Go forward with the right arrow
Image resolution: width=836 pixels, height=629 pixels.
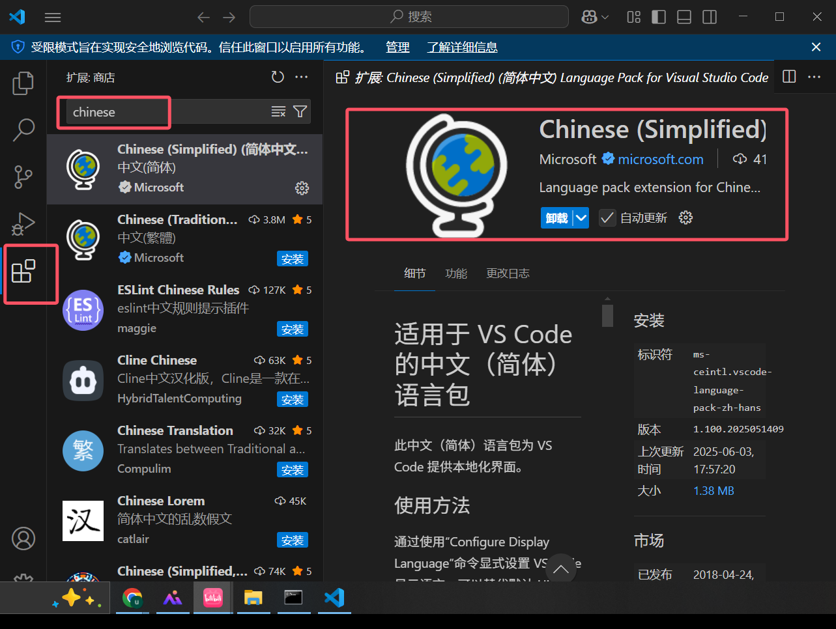pos(229,17)
